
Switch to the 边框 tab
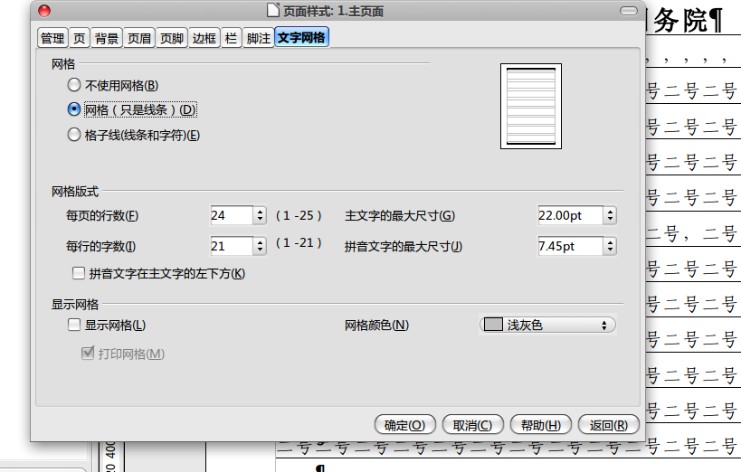pos(204,38)
